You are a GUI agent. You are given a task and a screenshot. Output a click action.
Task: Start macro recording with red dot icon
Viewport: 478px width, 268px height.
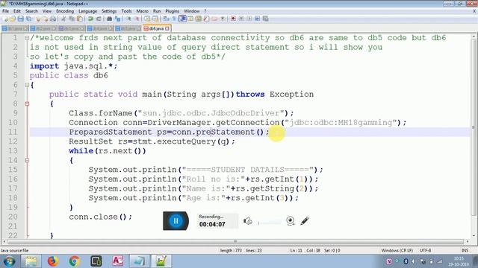pyautogui.click(x=234, y=19)
